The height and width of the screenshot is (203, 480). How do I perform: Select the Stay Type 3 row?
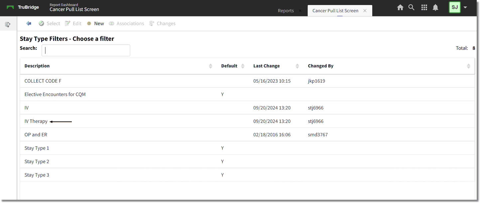point(247,175)
